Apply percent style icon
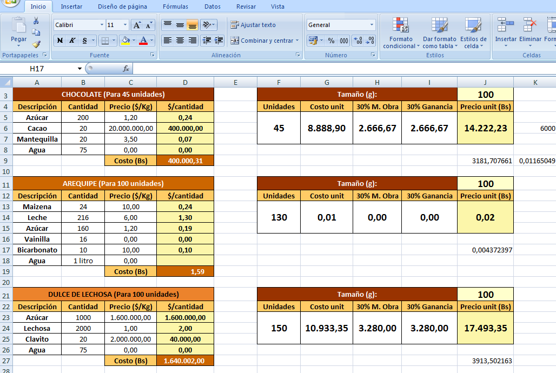This screenshot has width=556, height=373. click(331, 41)
